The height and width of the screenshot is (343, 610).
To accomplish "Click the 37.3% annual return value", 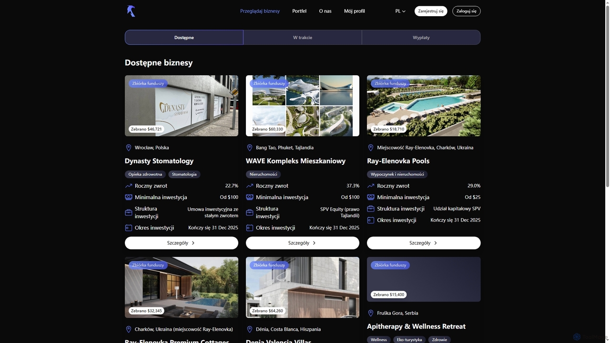I will click(x=353, y=186).
